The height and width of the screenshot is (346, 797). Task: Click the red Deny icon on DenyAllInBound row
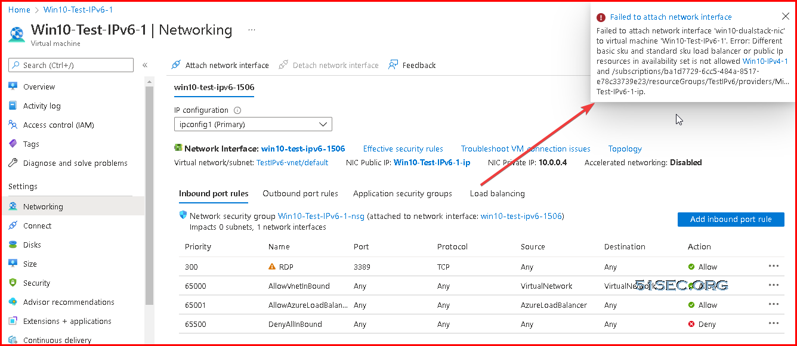pyautogui.click(x=691, y=325)
